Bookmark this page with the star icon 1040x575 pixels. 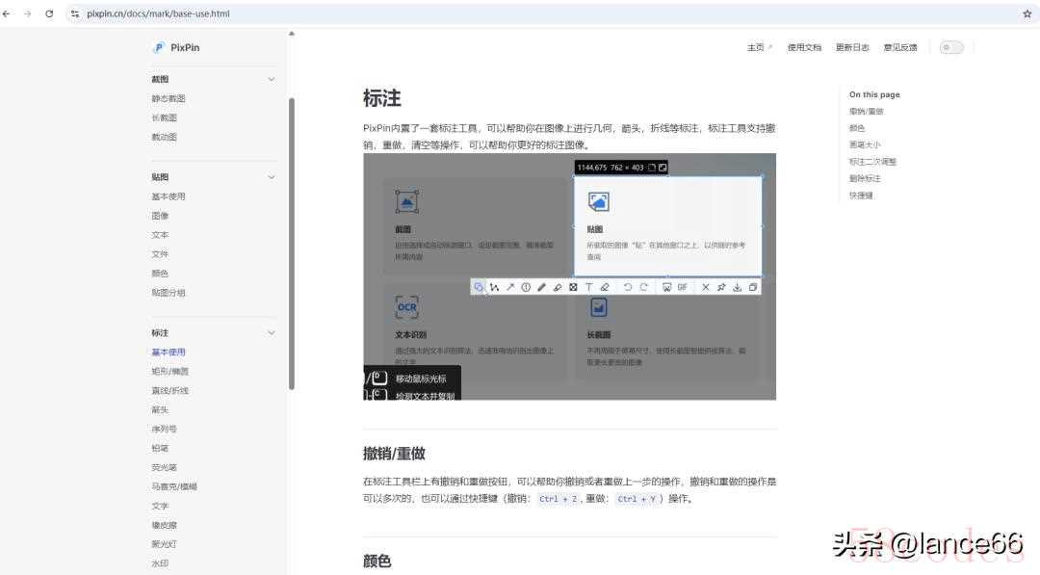(x=1027, y=13)
